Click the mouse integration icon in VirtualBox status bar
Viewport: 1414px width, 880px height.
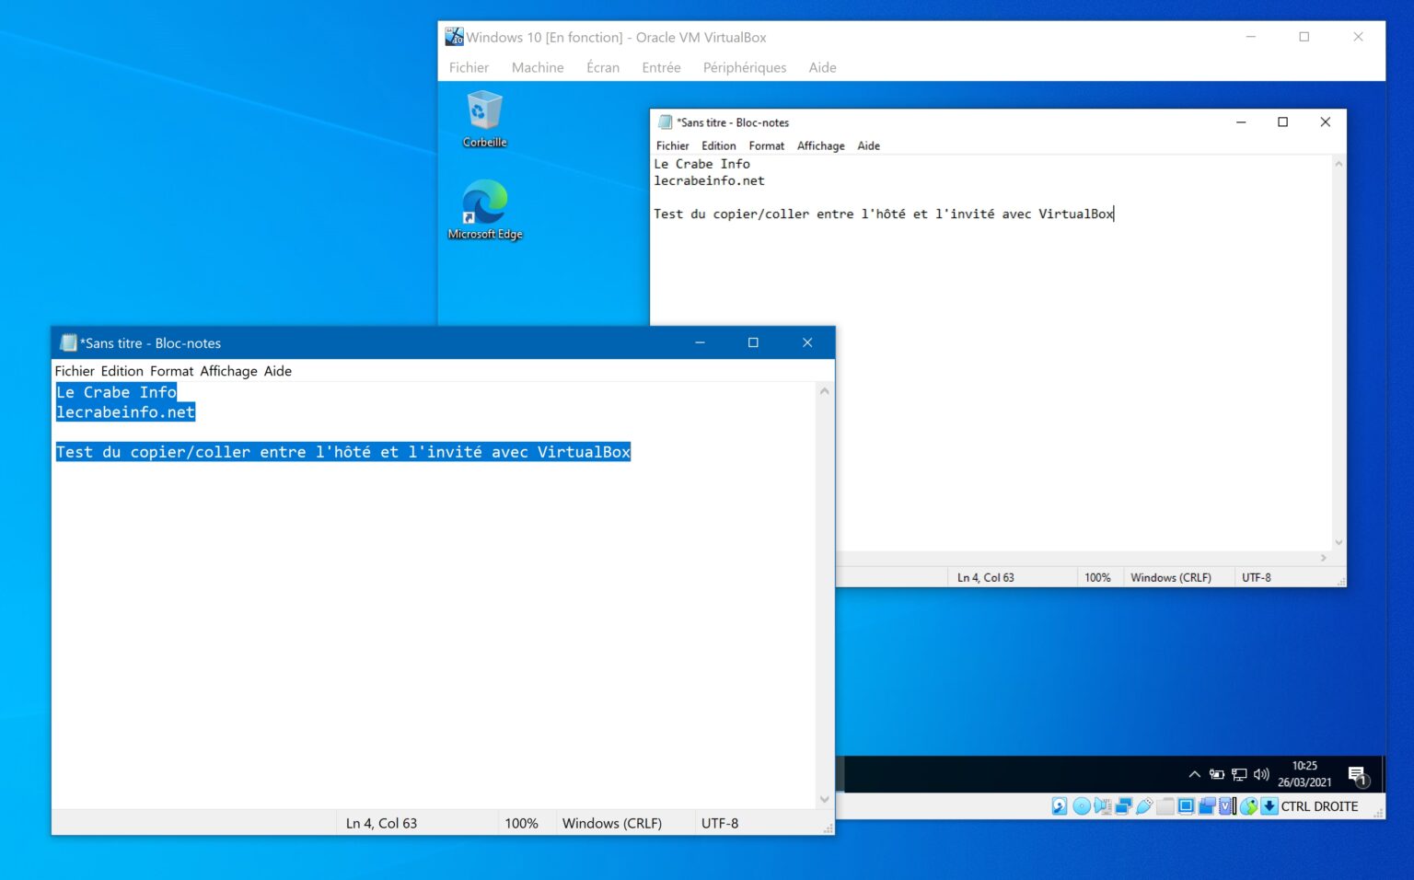pyautogui.click(x=1249, y=805)
